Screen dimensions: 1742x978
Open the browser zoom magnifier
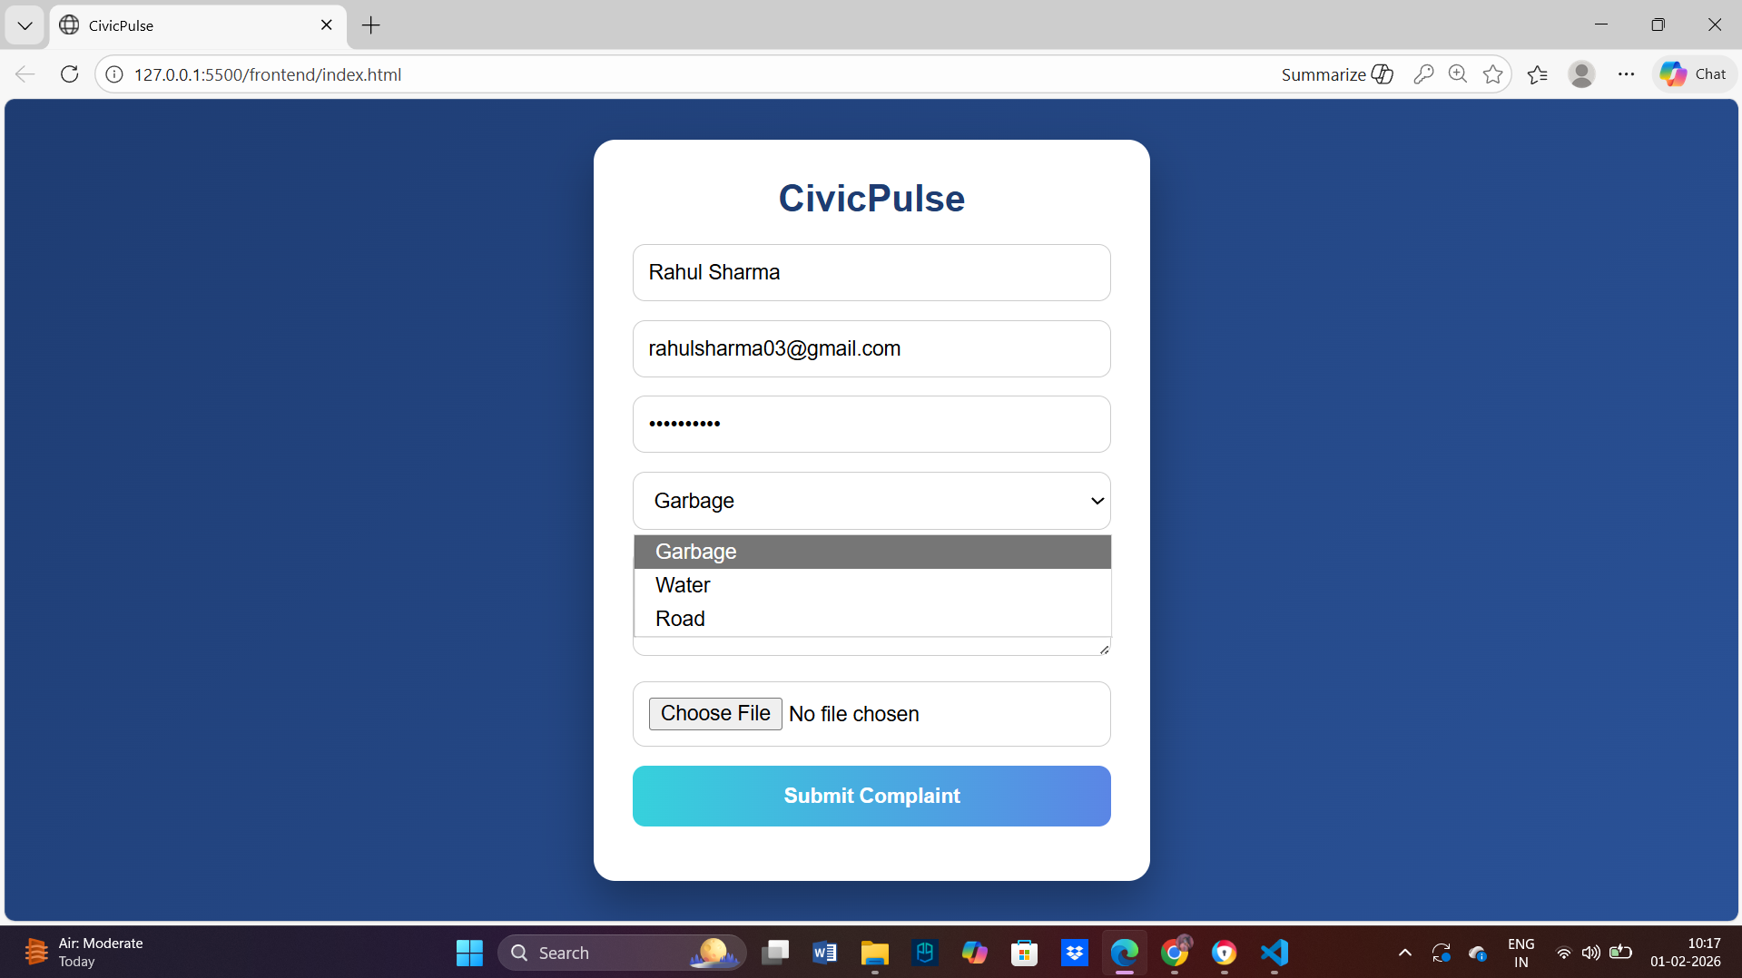1458,74
